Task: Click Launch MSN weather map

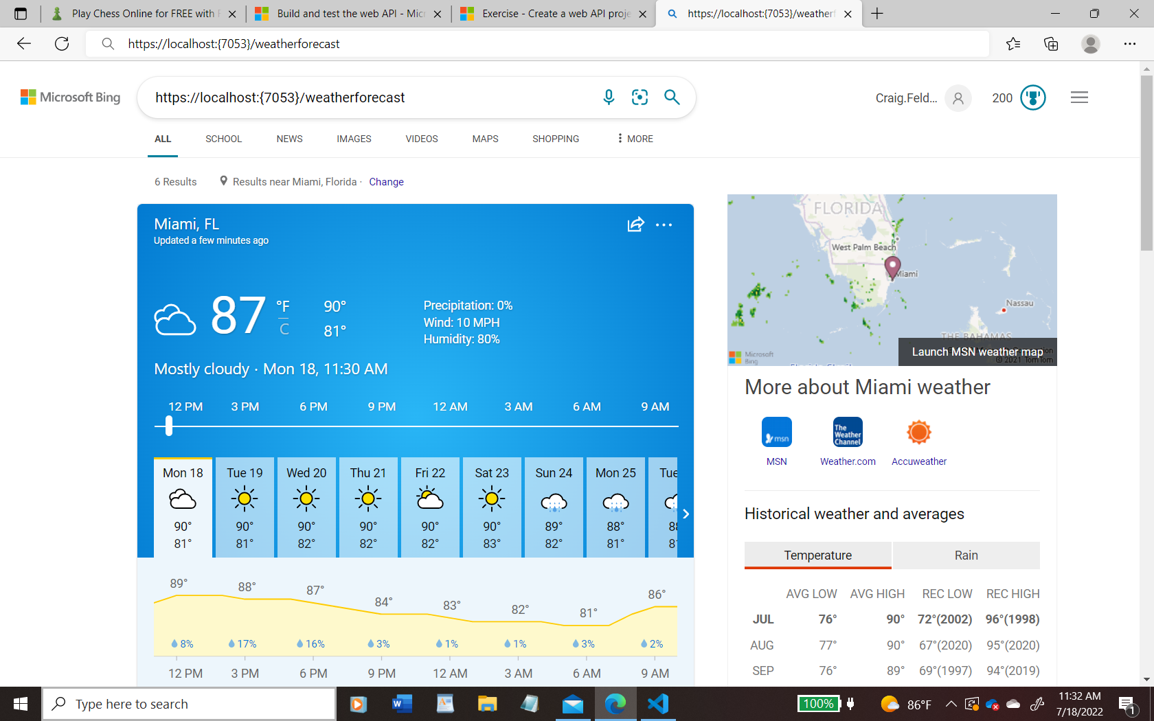Action: [x=977, y=352]
